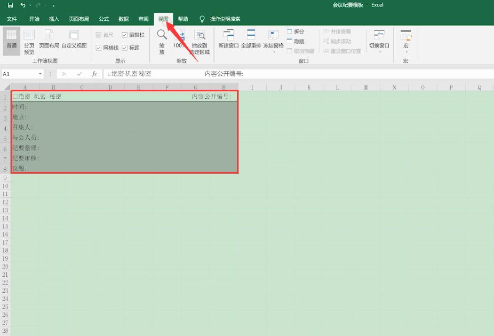494x336 pixels.
Task: Click the formula bar confirm checkmark icon
Action: 79,74
